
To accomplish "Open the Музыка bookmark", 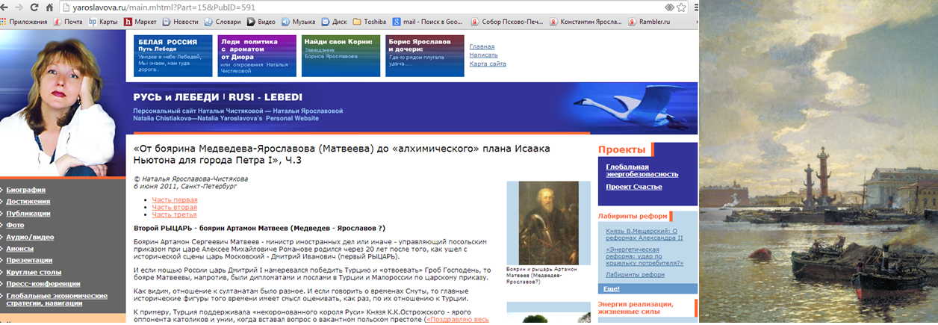I will click(298, 22).
